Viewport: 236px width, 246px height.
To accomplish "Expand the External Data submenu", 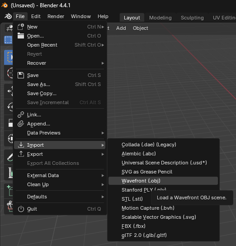I will click(103, 176).
